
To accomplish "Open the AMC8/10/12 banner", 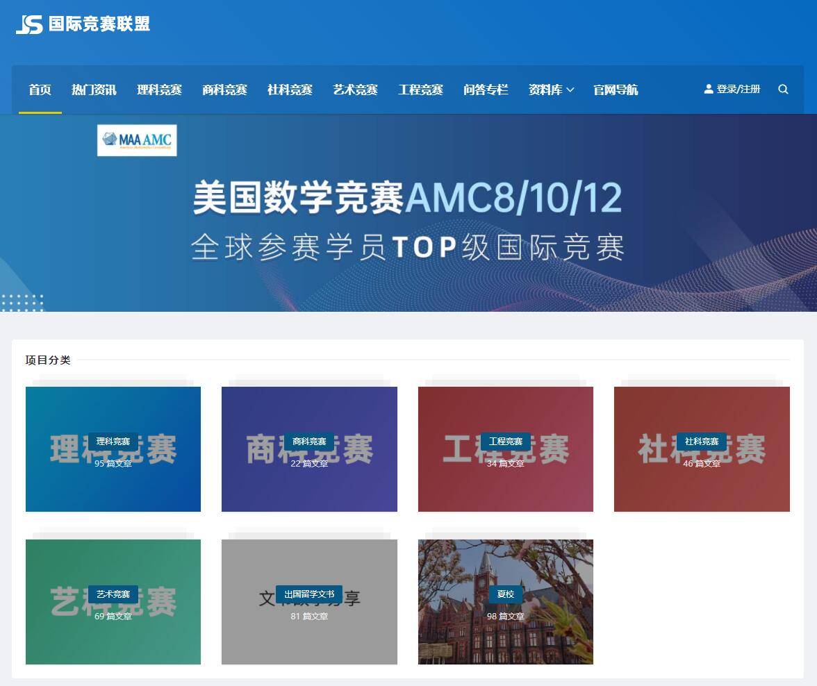I will (x=408, y=212).
